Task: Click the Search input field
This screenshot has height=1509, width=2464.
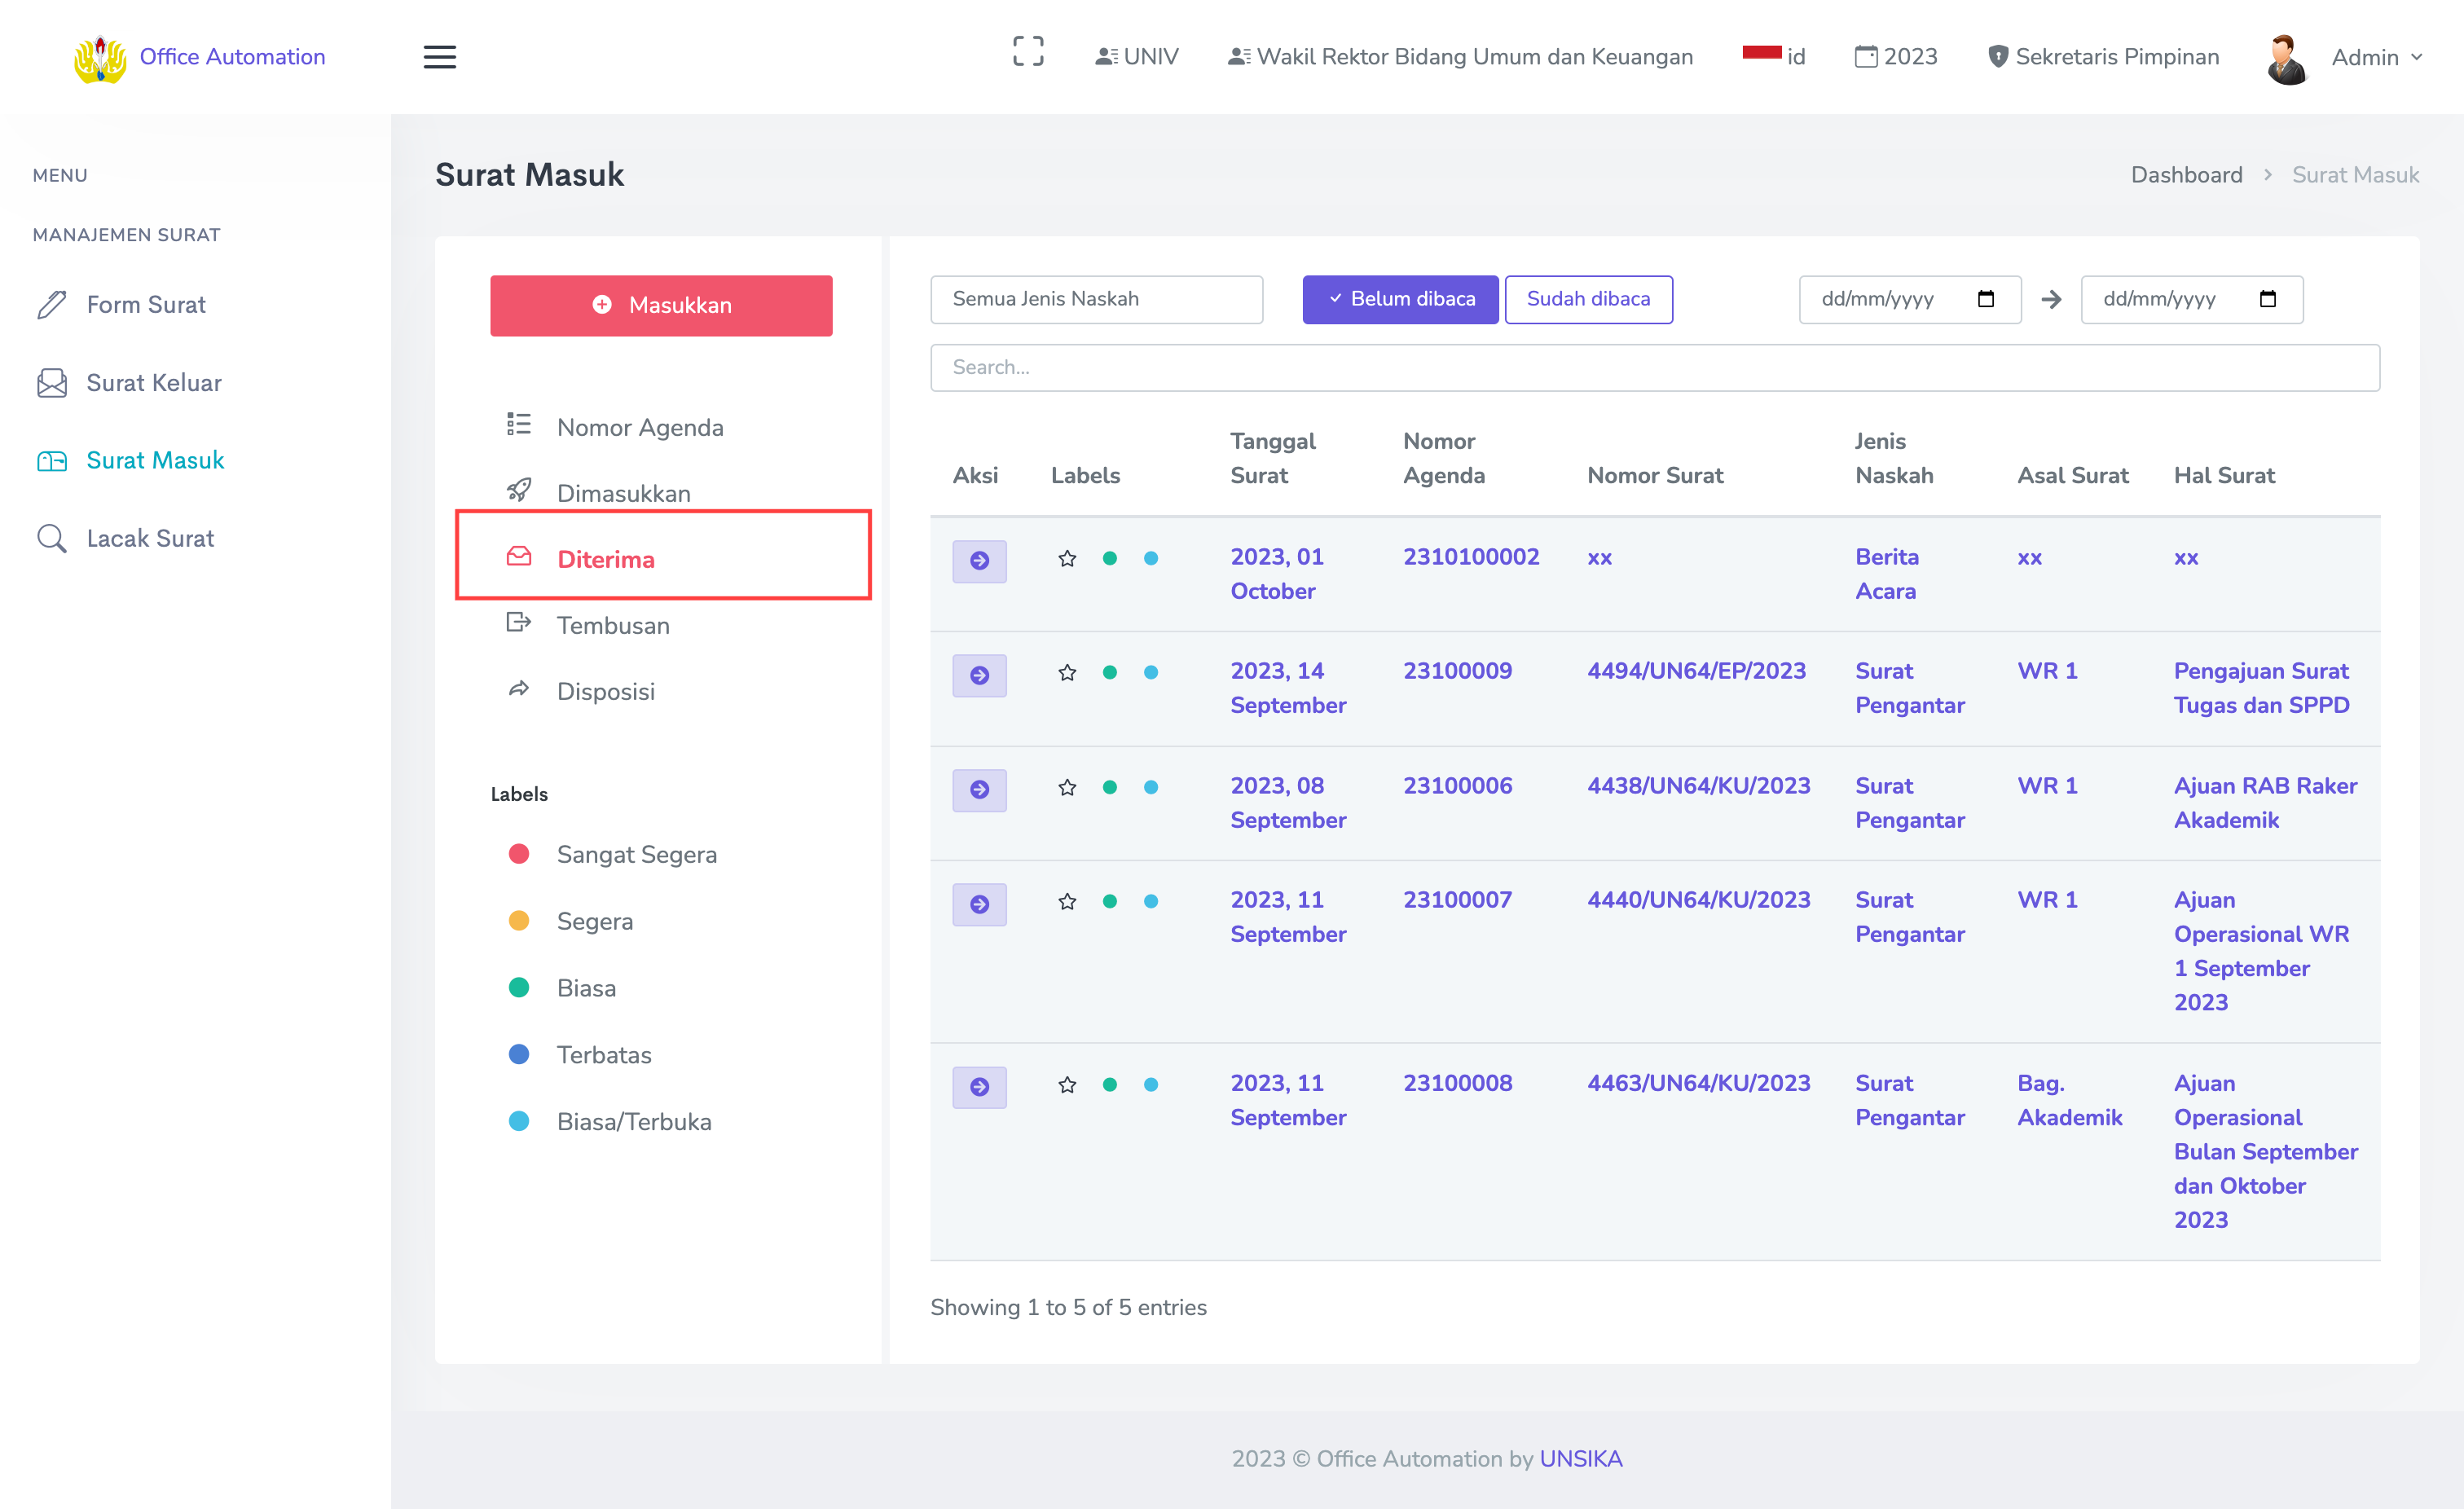Action: point(1654,367)
